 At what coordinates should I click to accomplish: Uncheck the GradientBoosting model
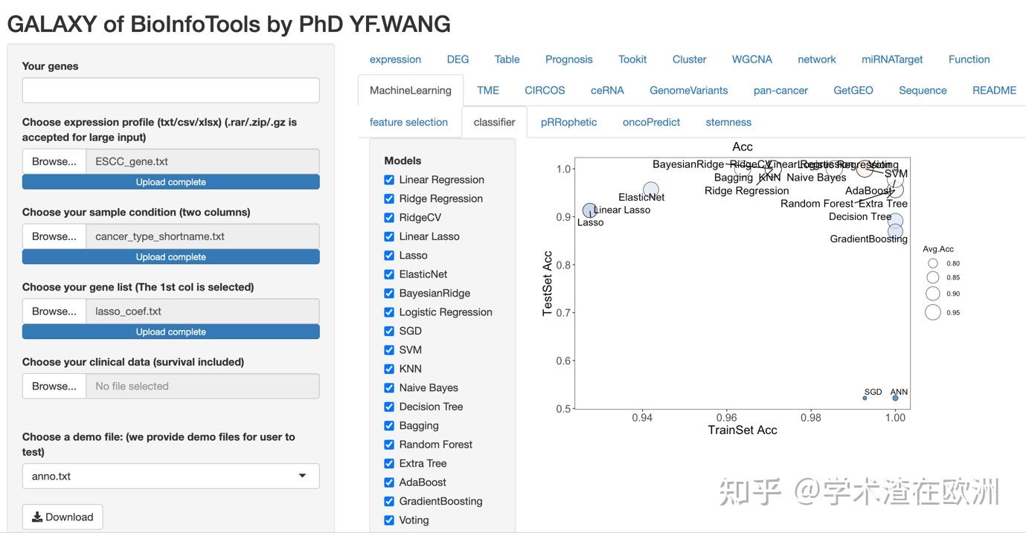[x=389, y=501]
